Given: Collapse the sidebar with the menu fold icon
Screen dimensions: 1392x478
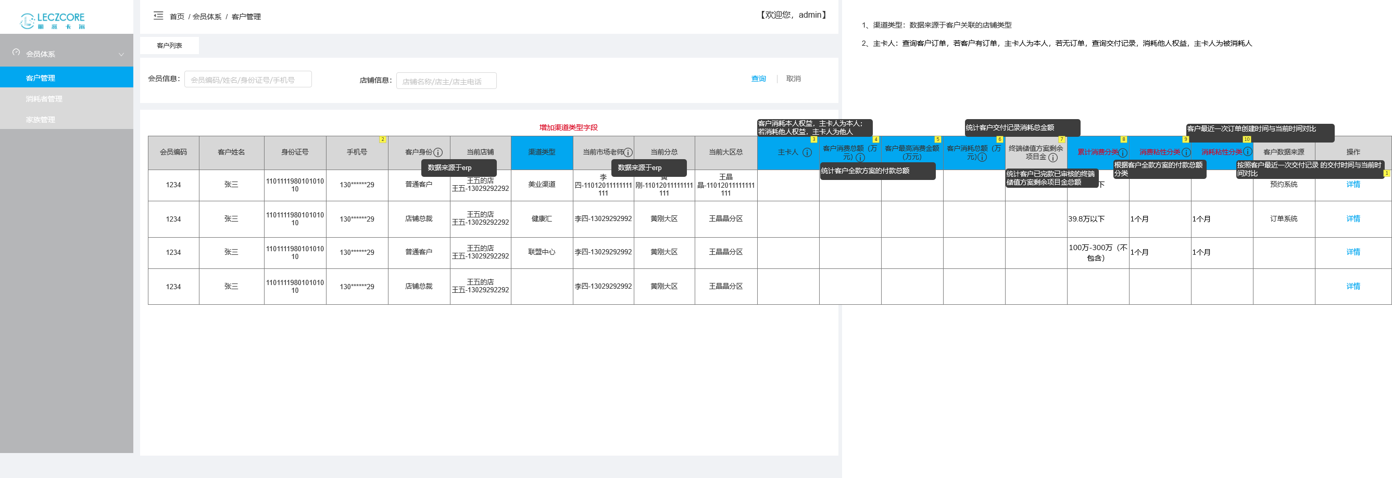Looking at the screenshot, I should point(158,16).
